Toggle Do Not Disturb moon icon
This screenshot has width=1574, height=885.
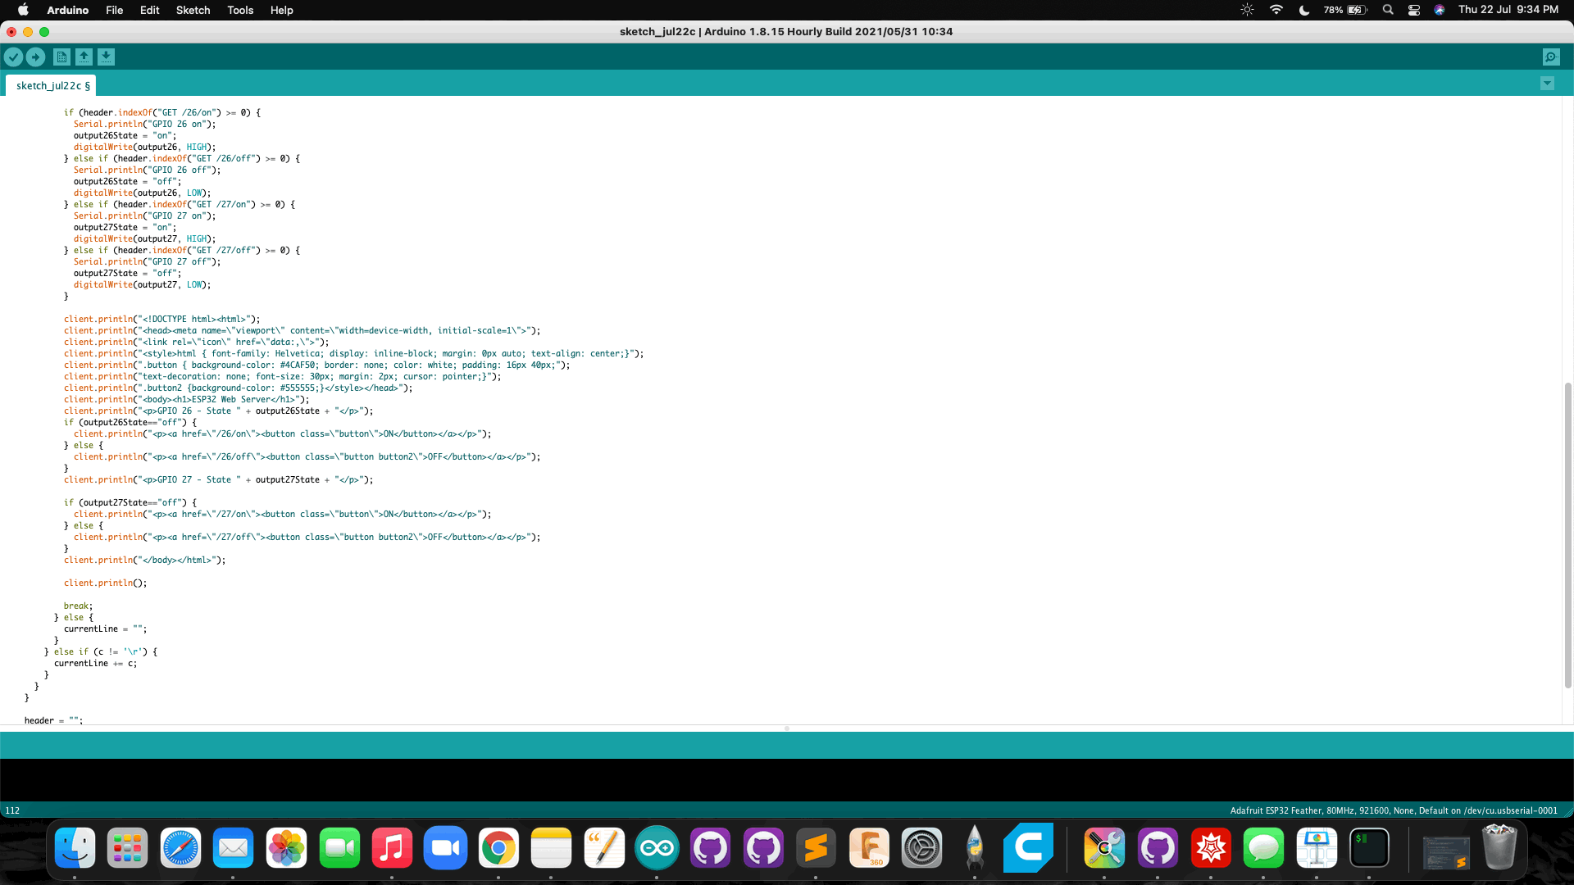[1304, 10]
